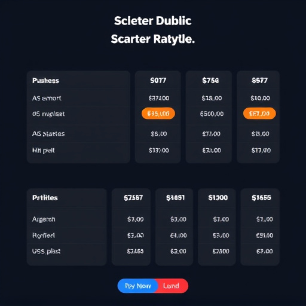Viewport: 306px width, 306px height.
Task: Select the Nit pielt row label
Action: 44,150
